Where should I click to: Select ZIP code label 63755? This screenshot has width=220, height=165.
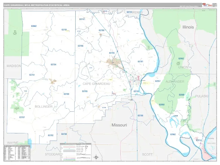[x=112, y=53]
